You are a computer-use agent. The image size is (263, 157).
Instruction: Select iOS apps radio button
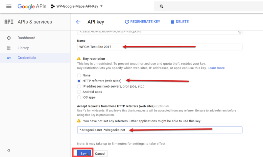79,97
